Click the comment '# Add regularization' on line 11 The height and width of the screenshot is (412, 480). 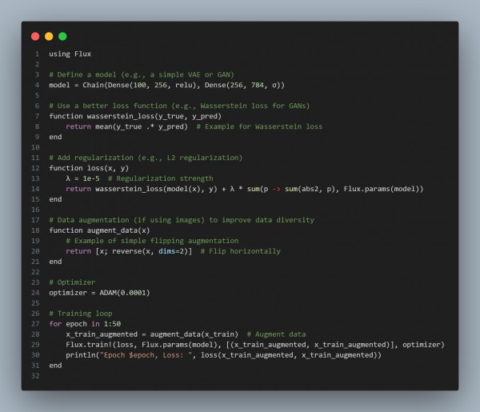[x=91, y=158]
